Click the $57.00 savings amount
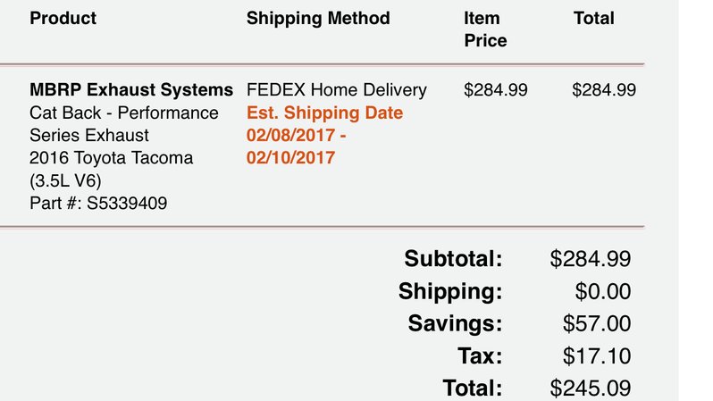This screenshot has height=401, width=713. point(597,323)
